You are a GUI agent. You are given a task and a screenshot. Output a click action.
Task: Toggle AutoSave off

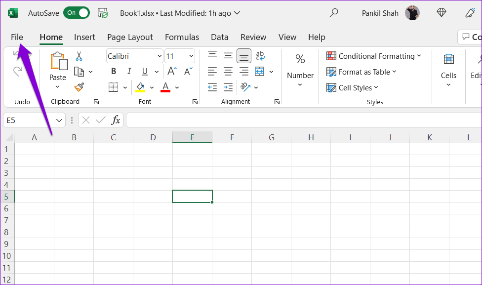[77, 13]
